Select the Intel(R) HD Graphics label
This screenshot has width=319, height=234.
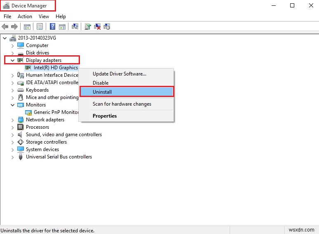pyautogui.click(x=56, y=68)
